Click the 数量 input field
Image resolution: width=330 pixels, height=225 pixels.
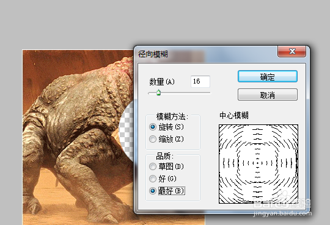pos(200,81)
